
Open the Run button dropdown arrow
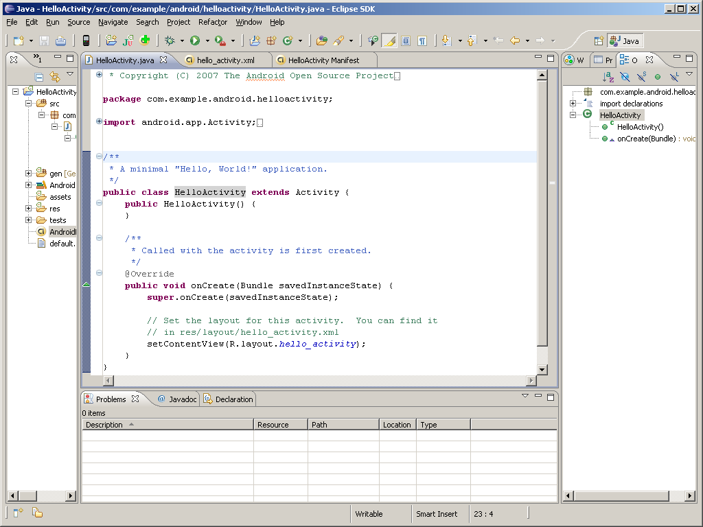pyautogui.click(x=207, y=41)
